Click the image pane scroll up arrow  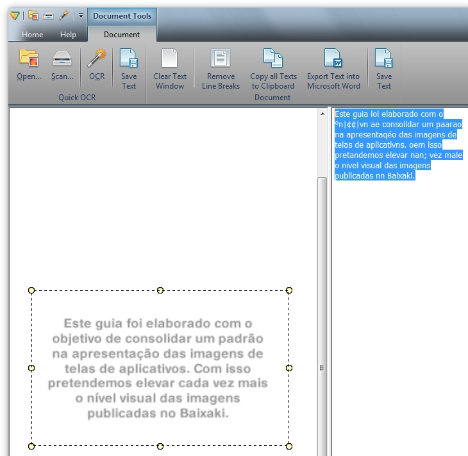[x=322, y=114]
